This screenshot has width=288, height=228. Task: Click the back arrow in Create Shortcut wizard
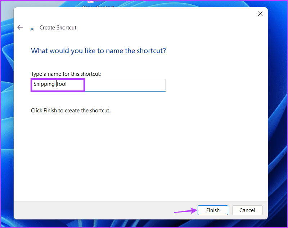click(20, 28)
